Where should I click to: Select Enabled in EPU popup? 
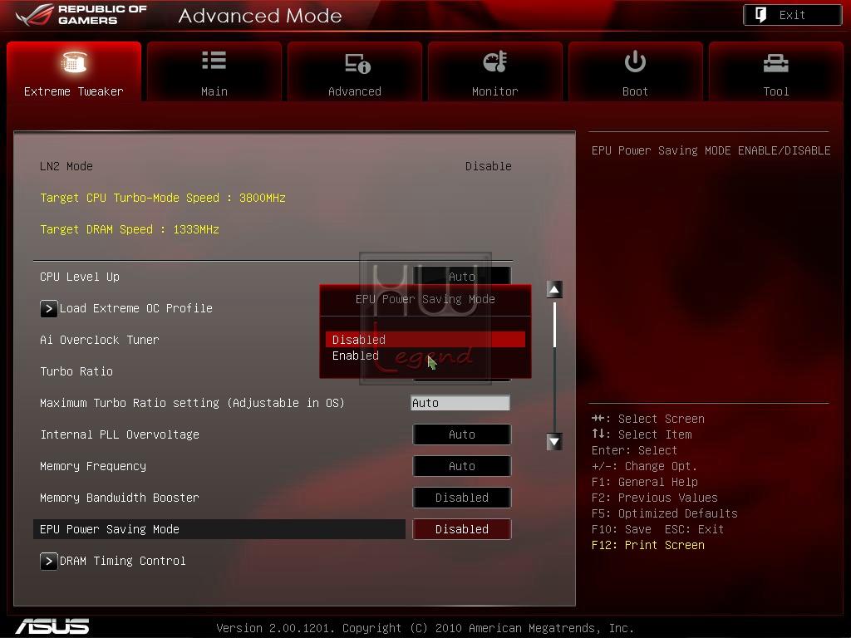pos(425,356)
